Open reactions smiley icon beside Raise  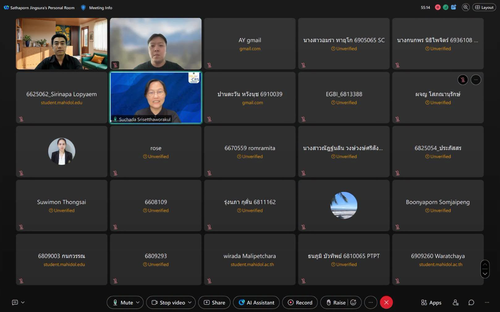[354, 302]
